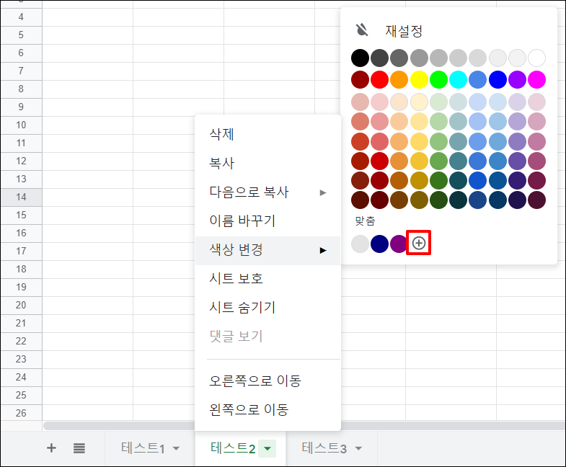The width and height of the screenshot is (566, 467).
Task: Select 시트 보호 option
Action: [x=236, y=279]
